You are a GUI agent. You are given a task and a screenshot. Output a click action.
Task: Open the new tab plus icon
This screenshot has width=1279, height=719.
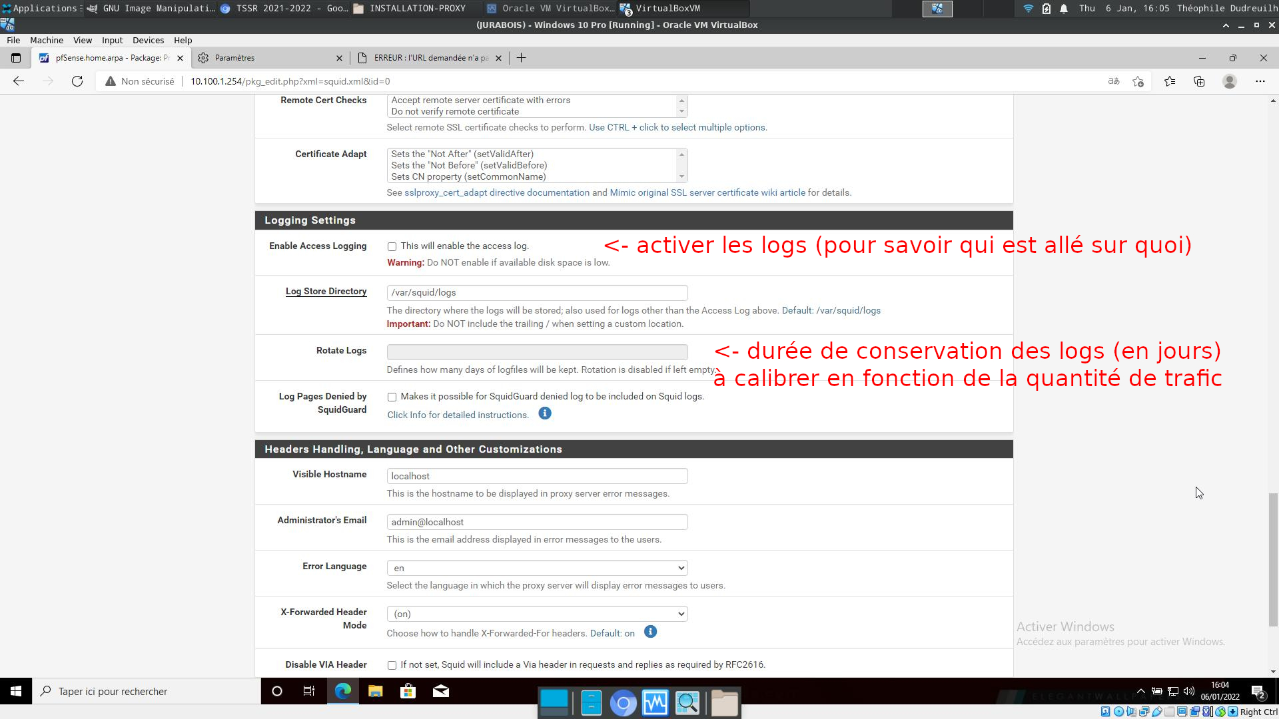pyautogui.click(x=521, y=58)
